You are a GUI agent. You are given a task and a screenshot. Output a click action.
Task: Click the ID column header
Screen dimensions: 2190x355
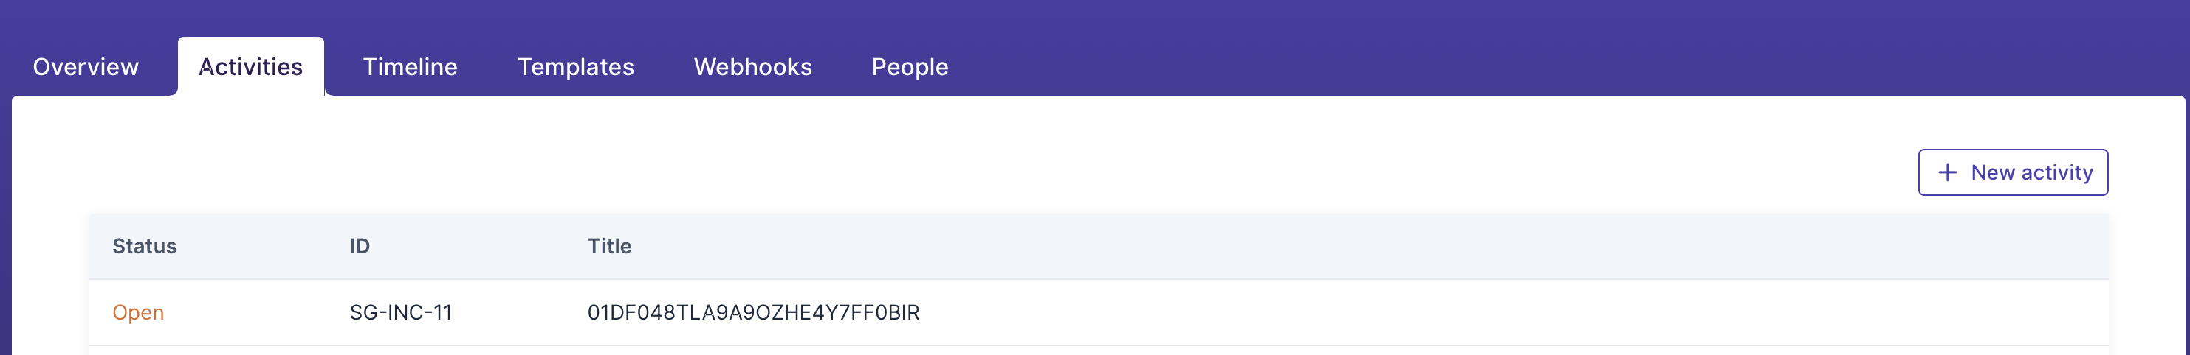click(360, 247)
